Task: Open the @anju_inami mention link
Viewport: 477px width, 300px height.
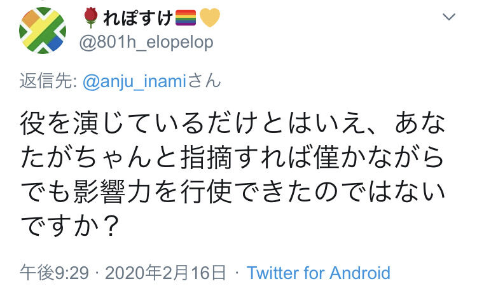Action: (134, 81)
